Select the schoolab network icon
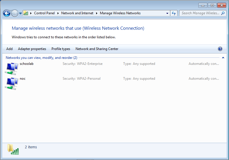229x160 pixels. (11, 69)
